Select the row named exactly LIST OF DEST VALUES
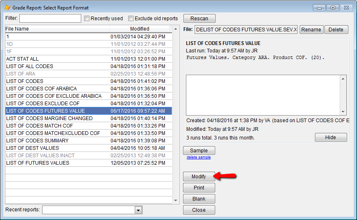This screenshot has width=357, height=220. 89,148
